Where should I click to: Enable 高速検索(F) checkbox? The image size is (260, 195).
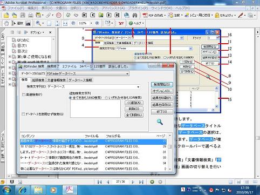(x=23, y=95)
